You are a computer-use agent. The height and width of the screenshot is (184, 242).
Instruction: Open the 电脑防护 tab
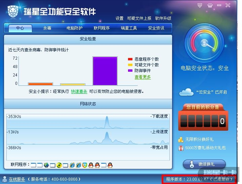click(74, 28)
